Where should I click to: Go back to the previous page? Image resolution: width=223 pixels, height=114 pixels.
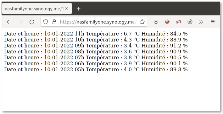9,22
